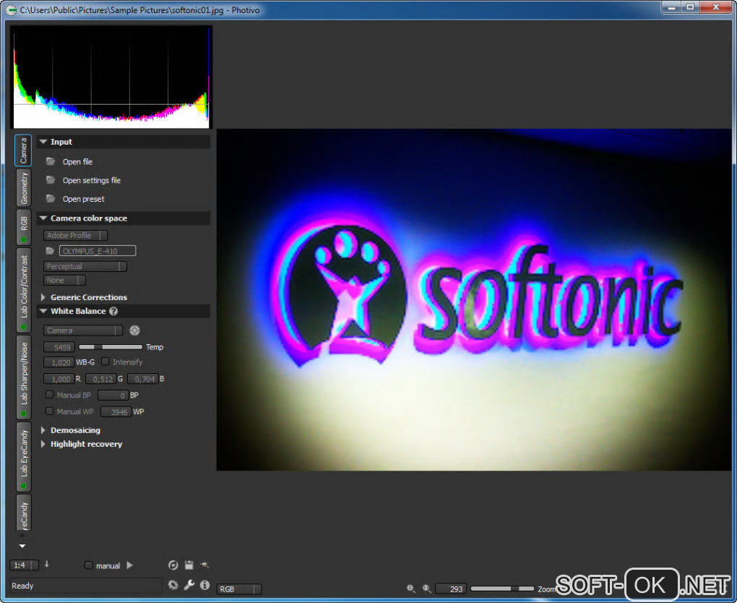Screen dimensions: 737x603
Task: Click the 5459 temperature value field
Action: [59, 347]
